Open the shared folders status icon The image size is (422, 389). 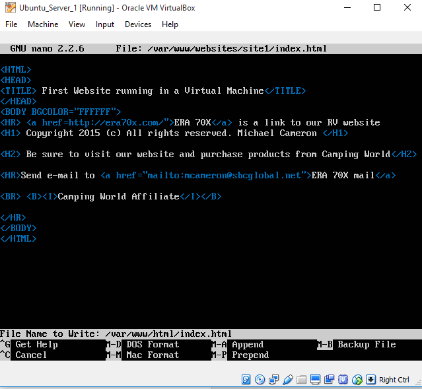pyautogui.click(x=301, y=380)
